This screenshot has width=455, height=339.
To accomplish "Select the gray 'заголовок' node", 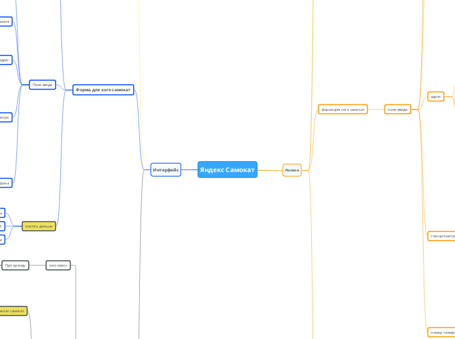I will coord(58,265).
